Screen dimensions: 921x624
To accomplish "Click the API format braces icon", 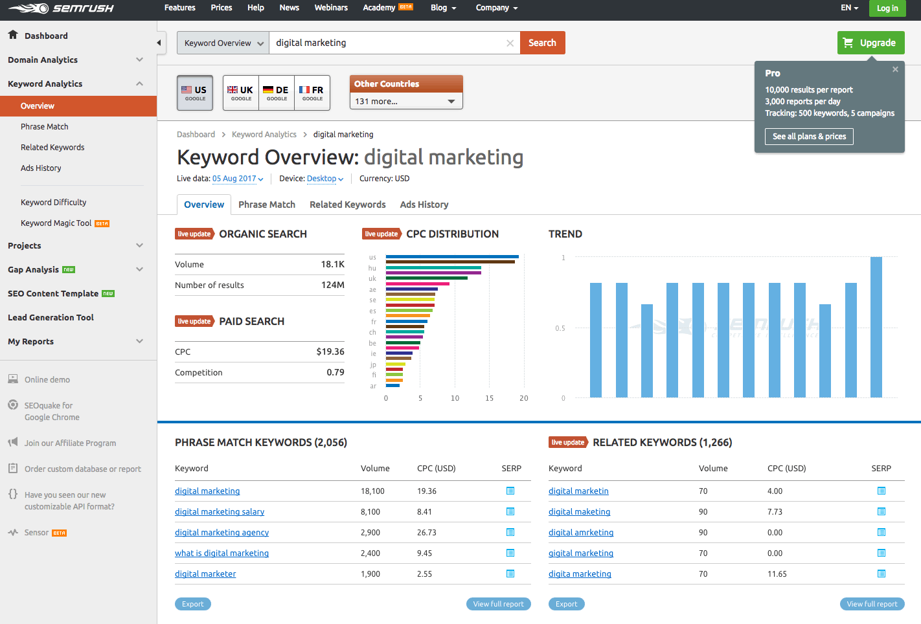I will tap(13, 495).
